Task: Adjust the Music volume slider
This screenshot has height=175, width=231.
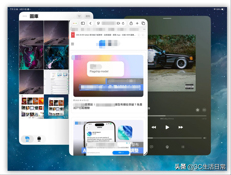Action: click(x=175, y=138)
